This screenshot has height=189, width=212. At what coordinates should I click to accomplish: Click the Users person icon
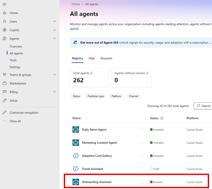5,21
